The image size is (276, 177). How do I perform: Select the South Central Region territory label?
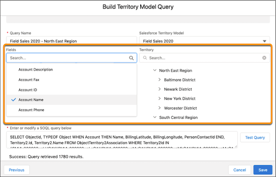click(178, 117)
